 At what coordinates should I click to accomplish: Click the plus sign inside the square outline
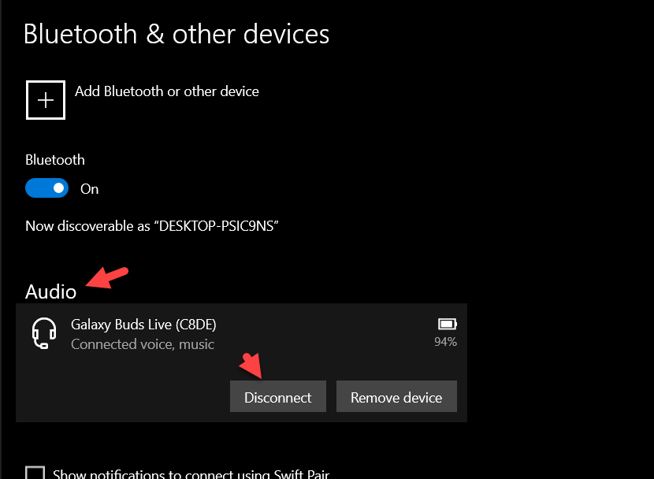click(x=45, y=99)
